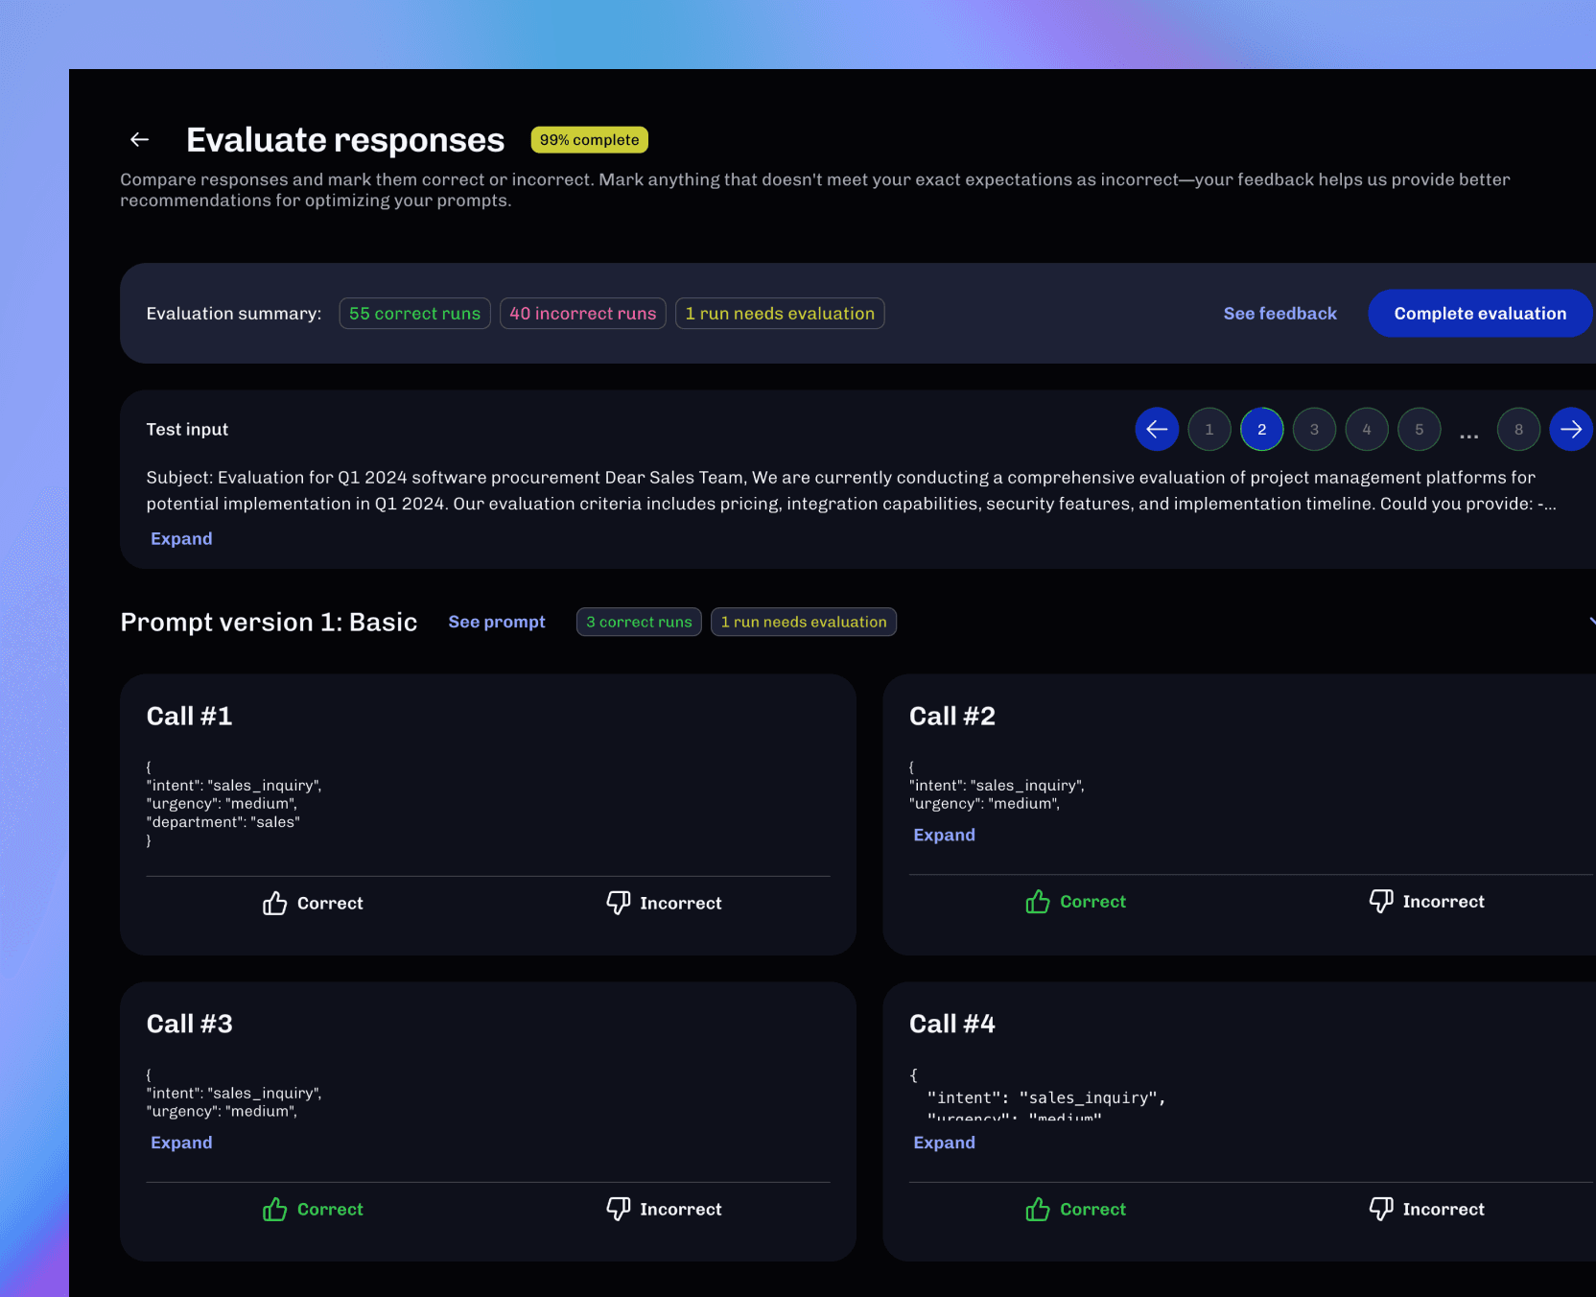1596x1297 pixels.
Task: Click the back arrow beside Evaluate responses
Action: [x=140, y=139]
